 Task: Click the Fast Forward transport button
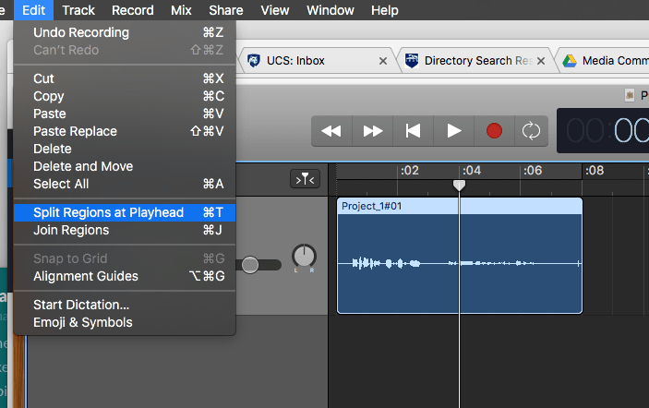373,131
